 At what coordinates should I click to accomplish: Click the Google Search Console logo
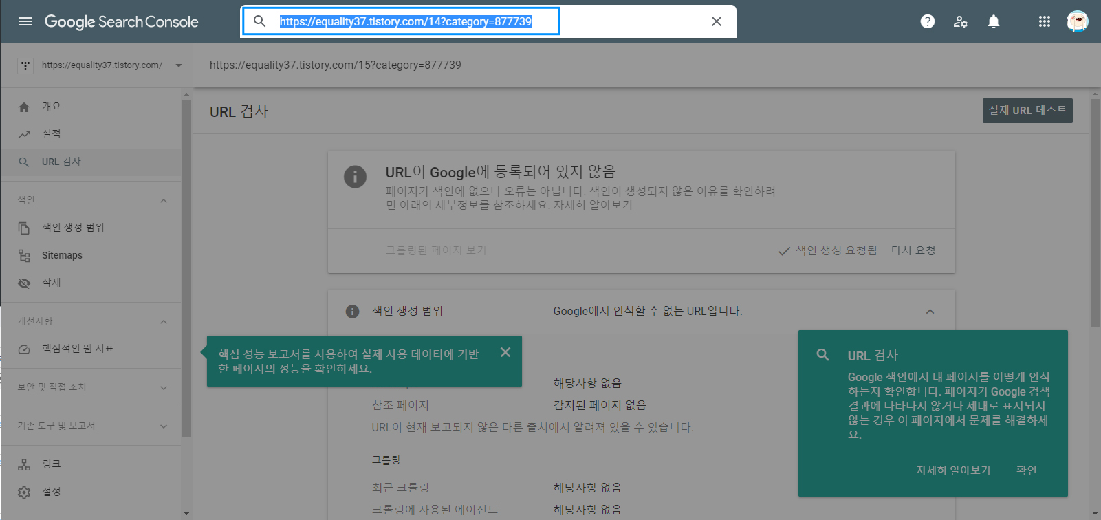tap(121, 22)
